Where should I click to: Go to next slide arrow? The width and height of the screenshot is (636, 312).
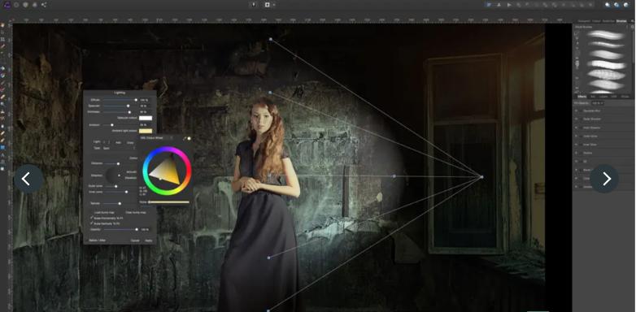pos(604,179)
